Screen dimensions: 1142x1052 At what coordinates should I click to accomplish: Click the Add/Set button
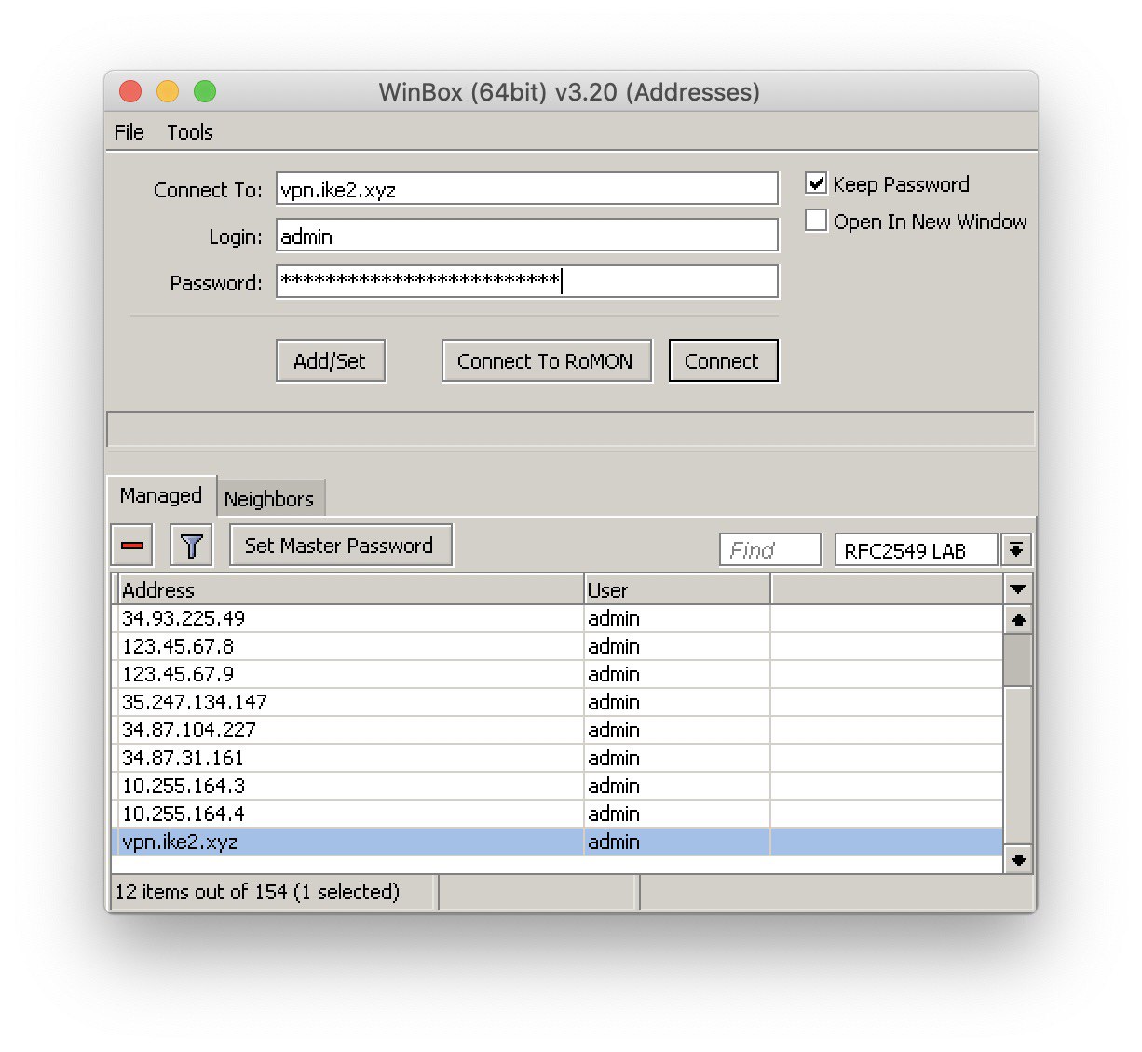[331, 361]
